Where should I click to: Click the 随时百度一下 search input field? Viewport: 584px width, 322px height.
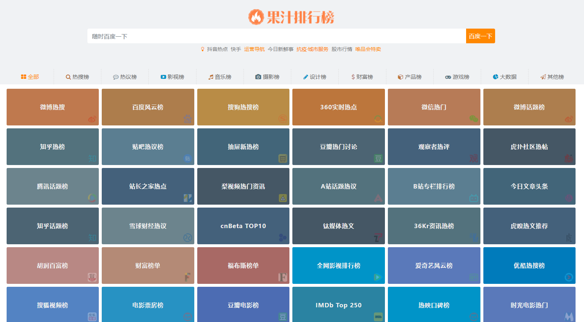tap(277, 36)
